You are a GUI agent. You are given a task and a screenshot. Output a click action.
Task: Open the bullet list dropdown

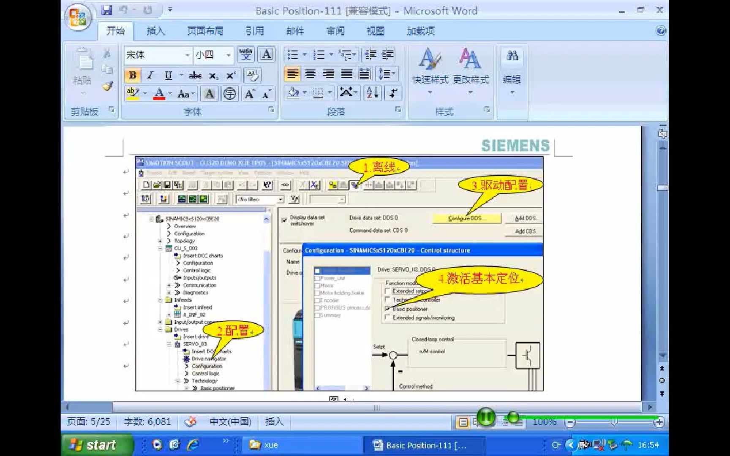(x=304, y=55)
